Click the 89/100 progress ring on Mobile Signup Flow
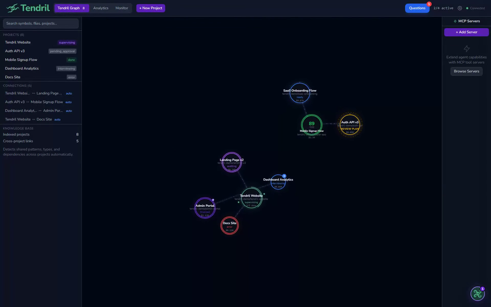The height and width of the screenshot is (307, 491). pos(311,125)
